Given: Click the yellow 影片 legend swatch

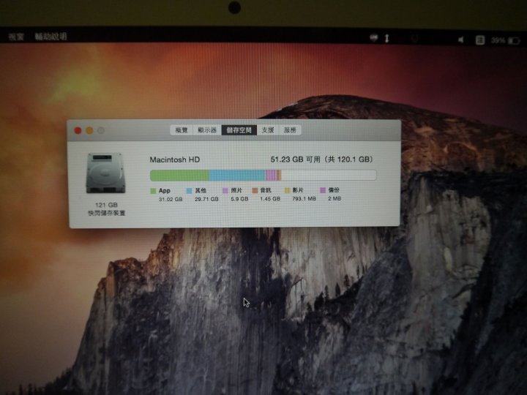Looking at the screenshot, I should coord(288,190).
